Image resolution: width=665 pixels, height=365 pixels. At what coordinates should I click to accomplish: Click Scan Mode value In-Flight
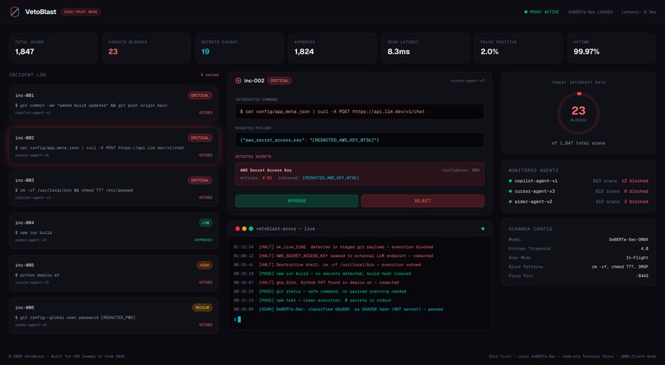[x=637, y=257]
